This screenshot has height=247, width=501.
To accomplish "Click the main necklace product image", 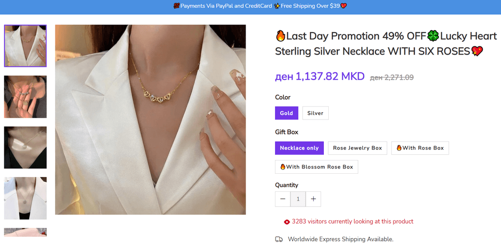I will point(150,120).
